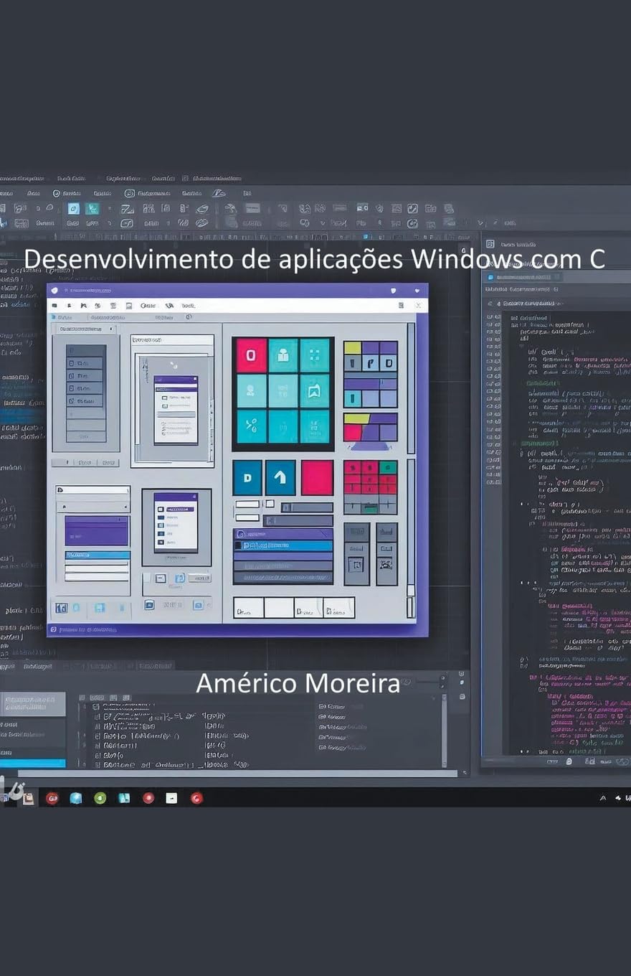Image resolution: width=631 pixels, height=976 pixels.
Task: Click the white square taskbar icon
Action: 171,798
